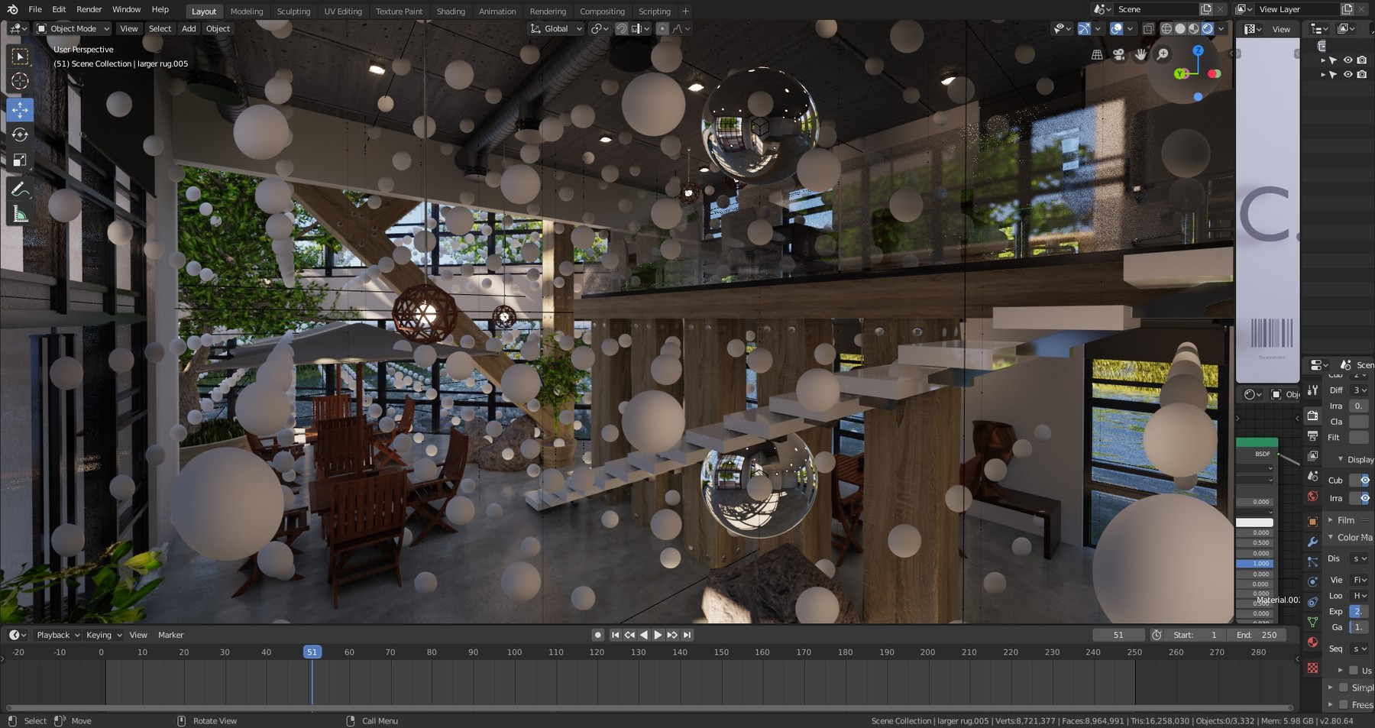Viewport: 1375px width, 728px height.
Task: Open the Object properties orange square icon
Action: click(1312, 522)
